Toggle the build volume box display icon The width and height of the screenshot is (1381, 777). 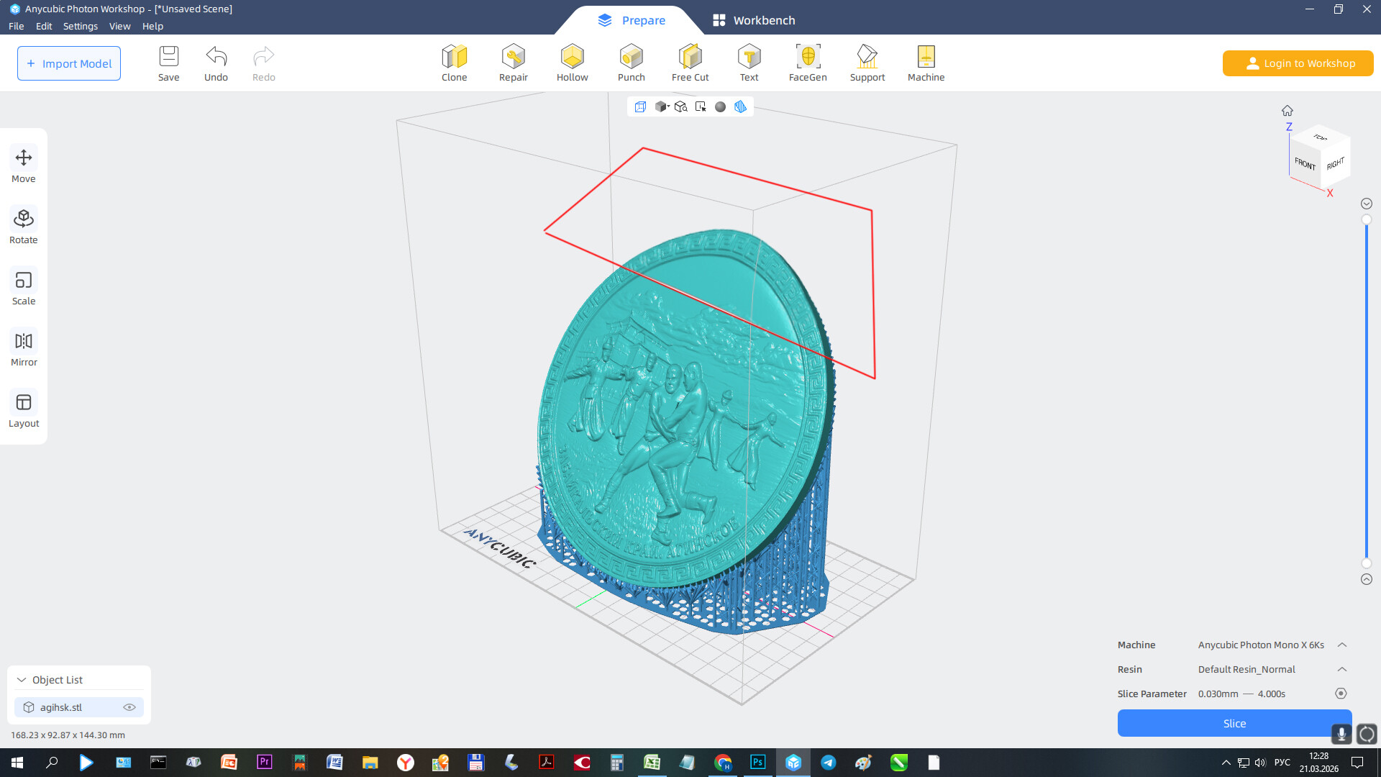(640, 106)
